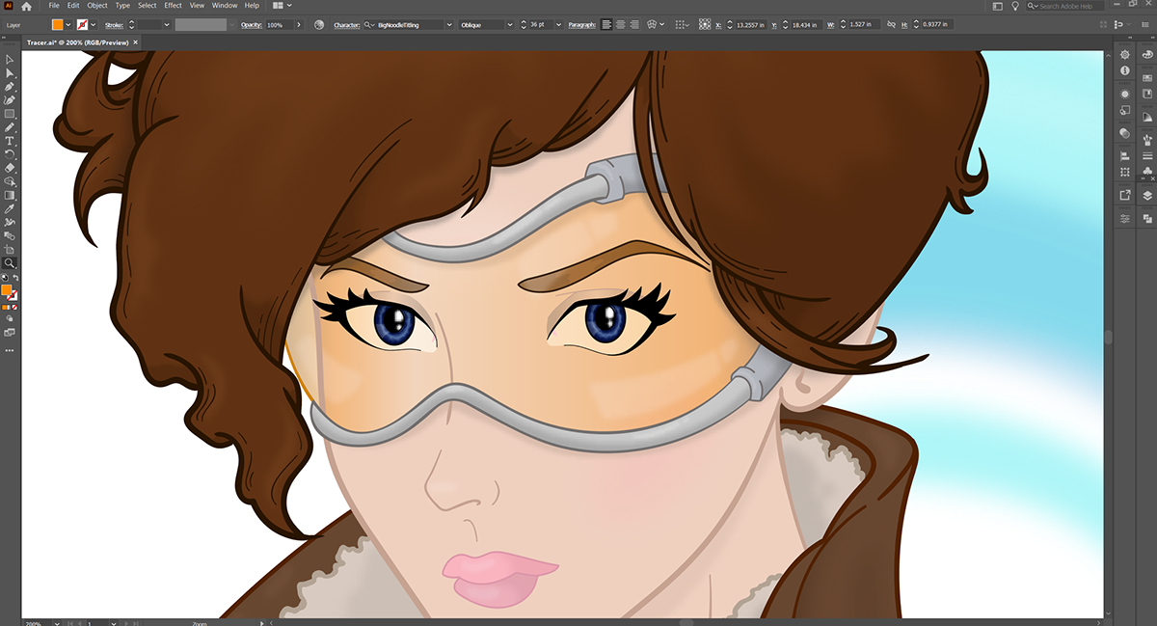Open fill color dropdown arrow
Screen dimensions: 1157x626
point(68,24)
